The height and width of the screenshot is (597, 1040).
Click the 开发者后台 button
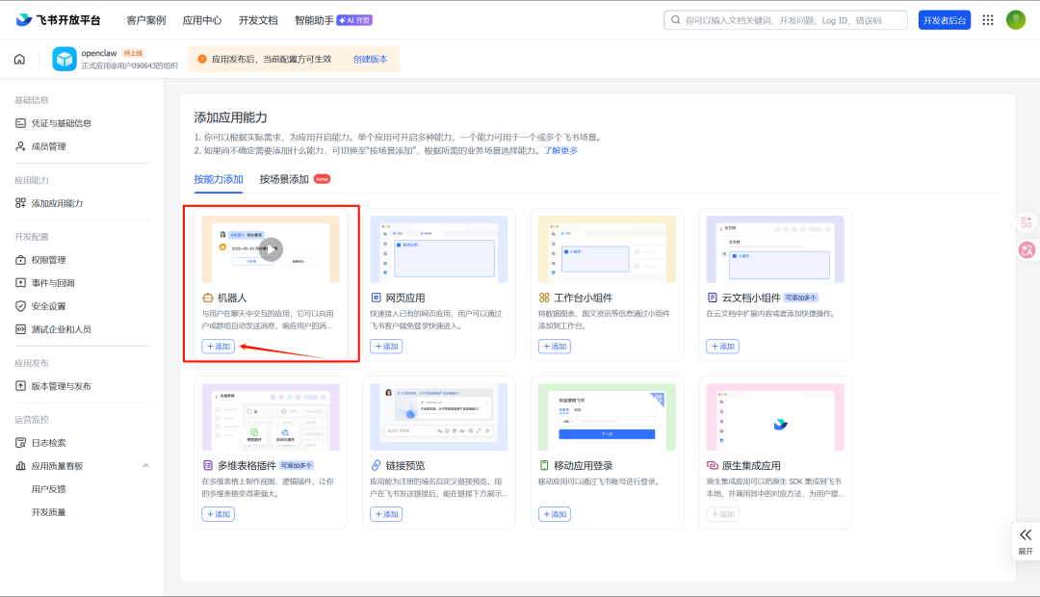coord(945,20)
